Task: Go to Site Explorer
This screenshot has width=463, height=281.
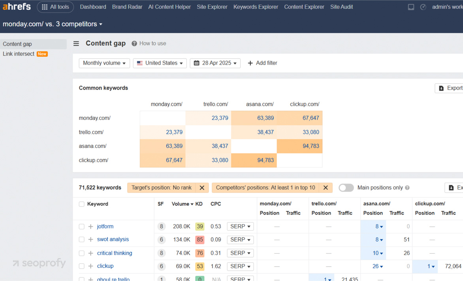Action: pos(212,7)
